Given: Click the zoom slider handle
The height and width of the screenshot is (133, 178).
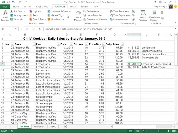Looking at the screenshot, I should tap(159, 131).
